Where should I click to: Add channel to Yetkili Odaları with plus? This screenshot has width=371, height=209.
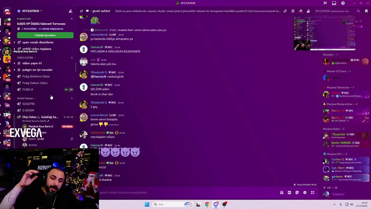click(x=72, y=98)
